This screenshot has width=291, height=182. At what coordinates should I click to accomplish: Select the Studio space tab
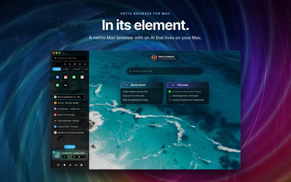pos(56,69)
